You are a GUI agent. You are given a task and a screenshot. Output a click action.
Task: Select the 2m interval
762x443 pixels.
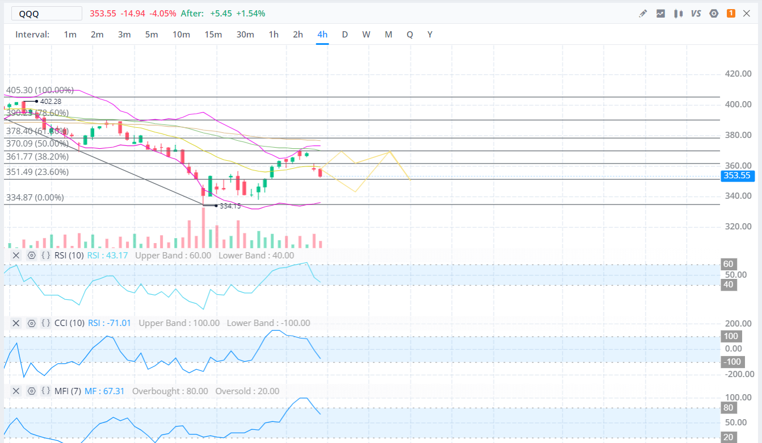click(97, 35)
